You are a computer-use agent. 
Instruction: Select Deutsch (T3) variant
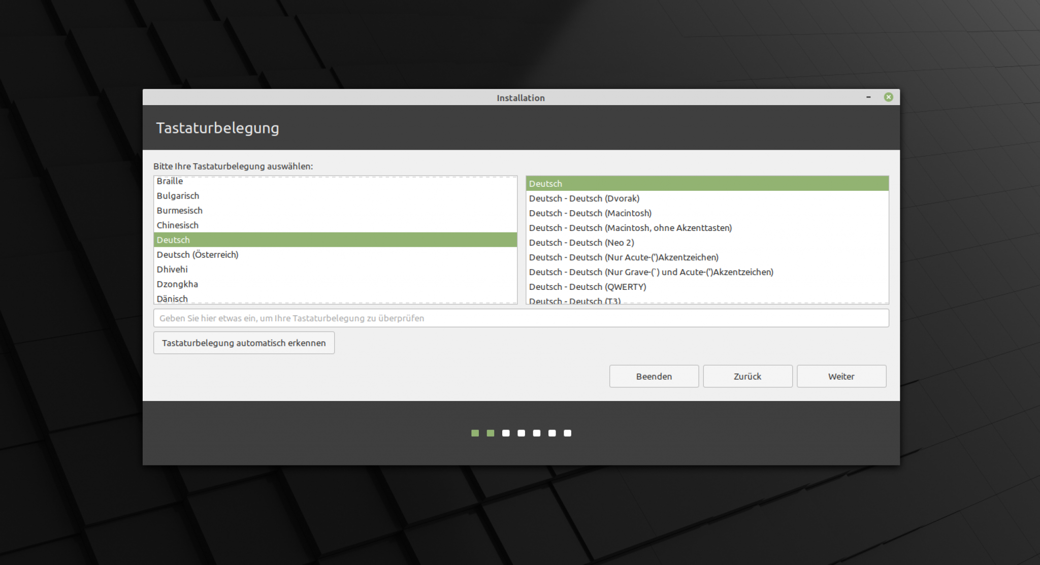point(707,300)
